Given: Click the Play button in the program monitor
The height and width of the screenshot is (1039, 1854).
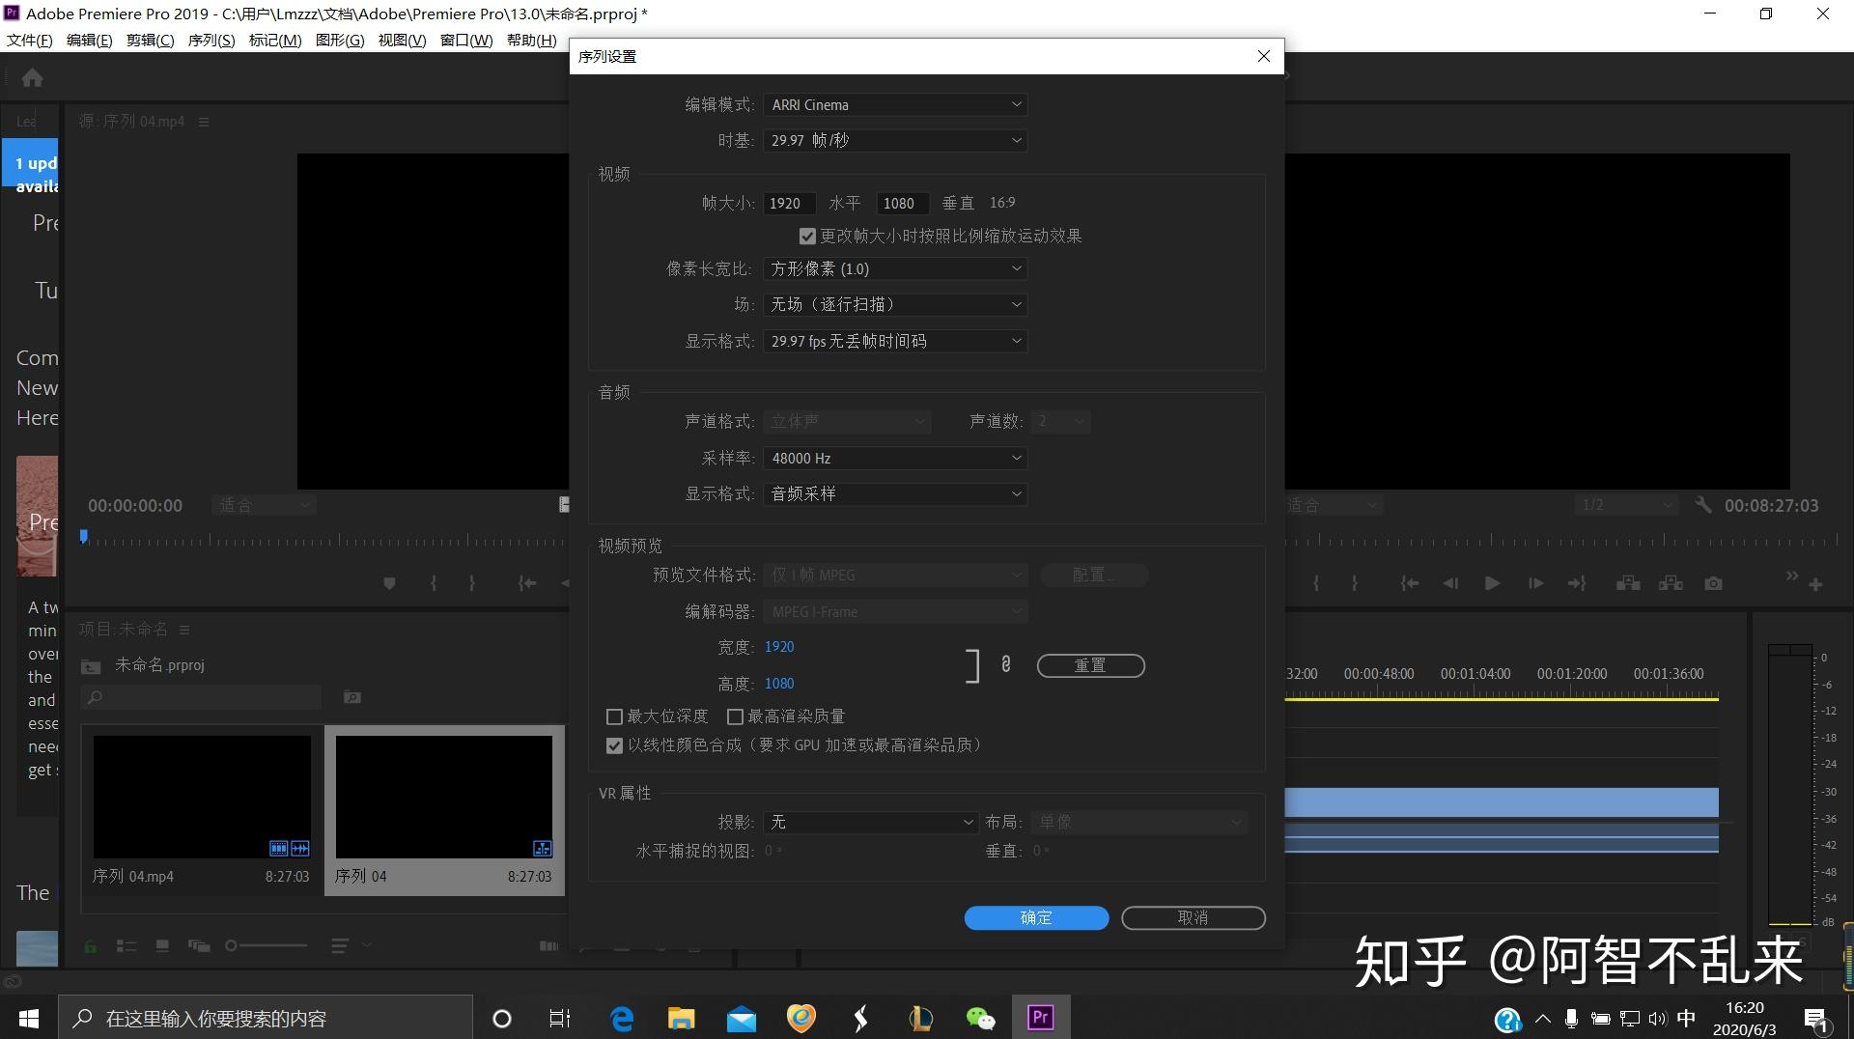Looking at the screenshot, I should tap(1492, 583).
